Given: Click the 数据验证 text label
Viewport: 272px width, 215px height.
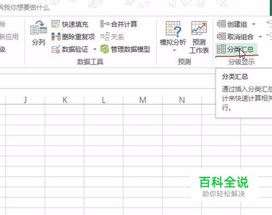Looking at the screenshot, I should click(75, 50).
